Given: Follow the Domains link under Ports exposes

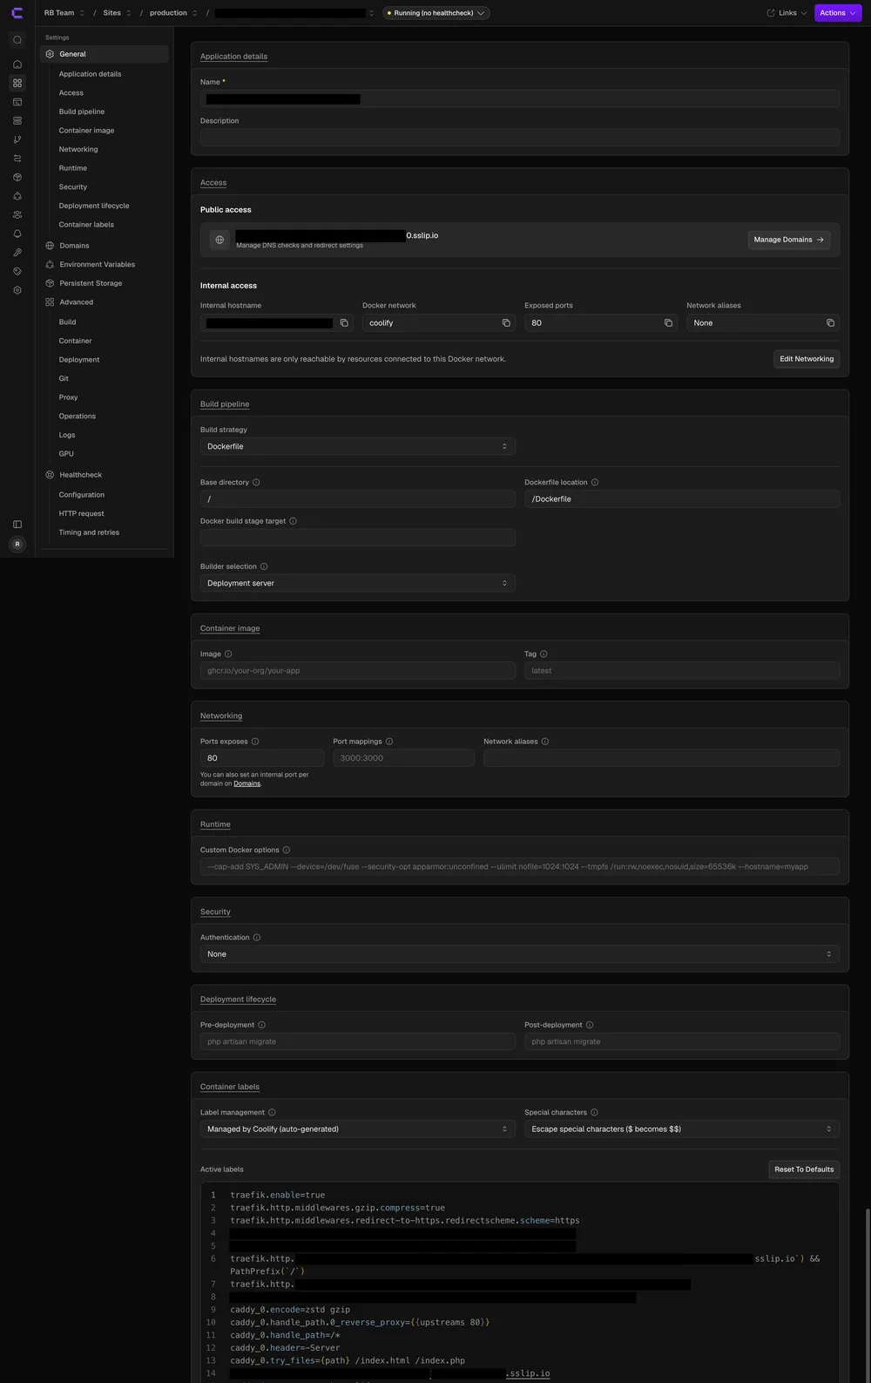Looking at the screenshot, I should coord(247,783).
